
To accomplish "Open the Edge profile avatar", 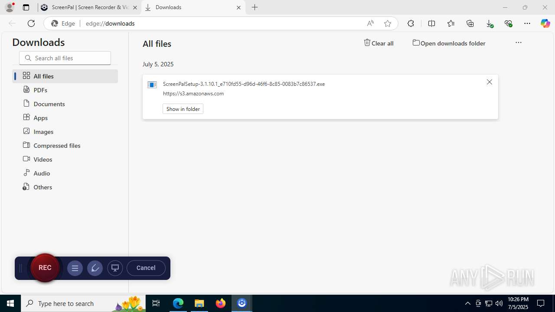I will [x=10, y=7].
